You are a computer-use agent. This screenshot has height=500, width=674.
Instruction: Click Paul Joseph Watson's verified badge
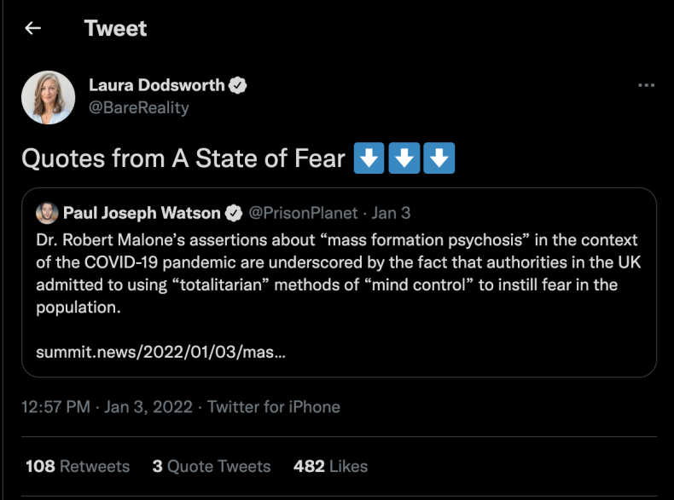235,213
